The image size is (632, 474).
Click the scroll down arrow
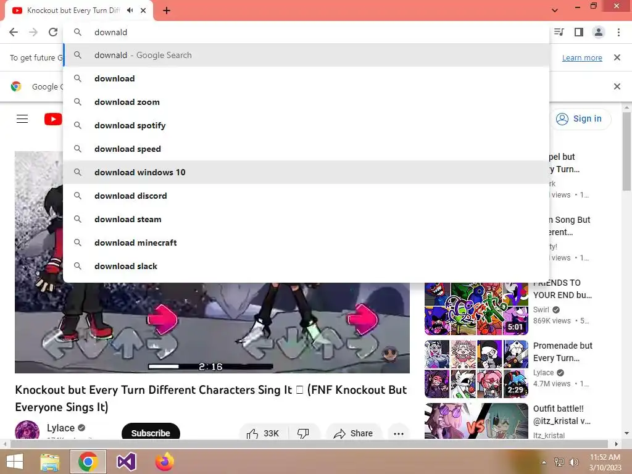[627, 433]
